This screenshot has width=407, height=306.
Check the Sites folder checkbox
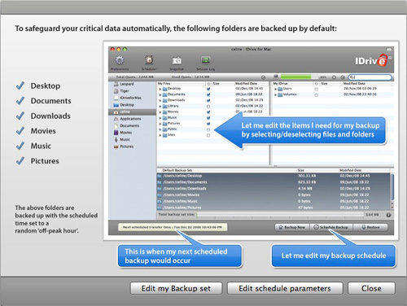[208, 135]
